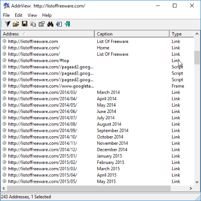Click the binoculars Find icon

pos(50,24)
